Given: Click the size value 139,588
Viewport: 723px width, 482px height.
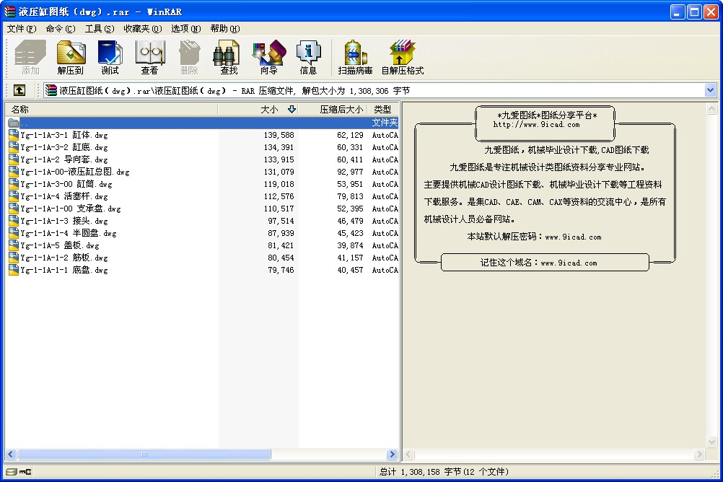Looking at the screenshot, I should pyautogui.click(x=279, y=135).
